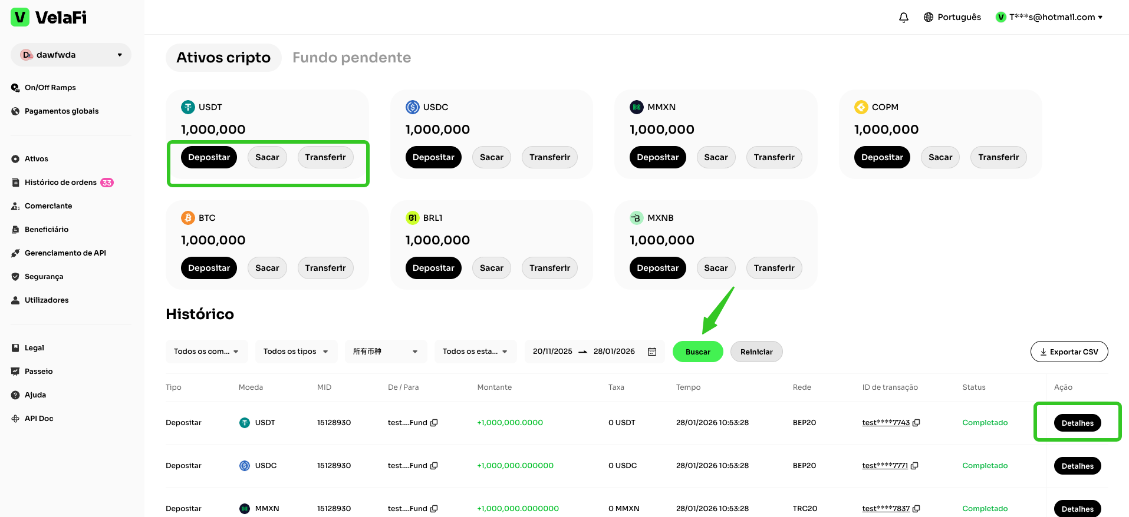Expand the Todos os estados filter dropdown

click(475, 352)
